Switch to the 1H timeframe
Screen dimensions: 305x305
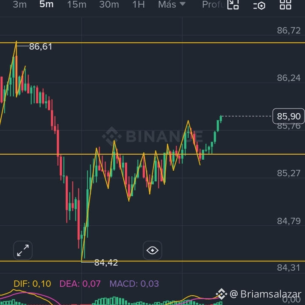tap(139, 5)
